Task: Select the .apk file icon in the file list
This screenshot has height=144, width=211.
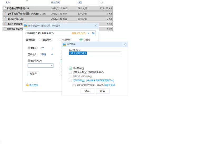Action: (x=5, y=8)
